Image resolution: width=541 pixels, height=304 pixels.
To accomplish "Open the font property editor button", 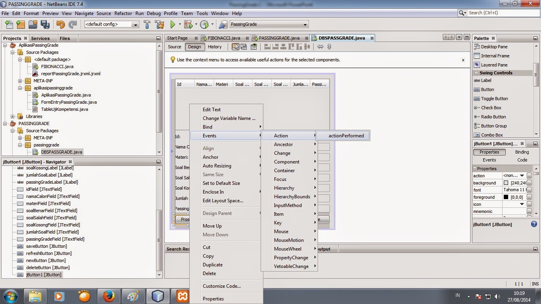I will pyautogui.click(x=529, y=190).
